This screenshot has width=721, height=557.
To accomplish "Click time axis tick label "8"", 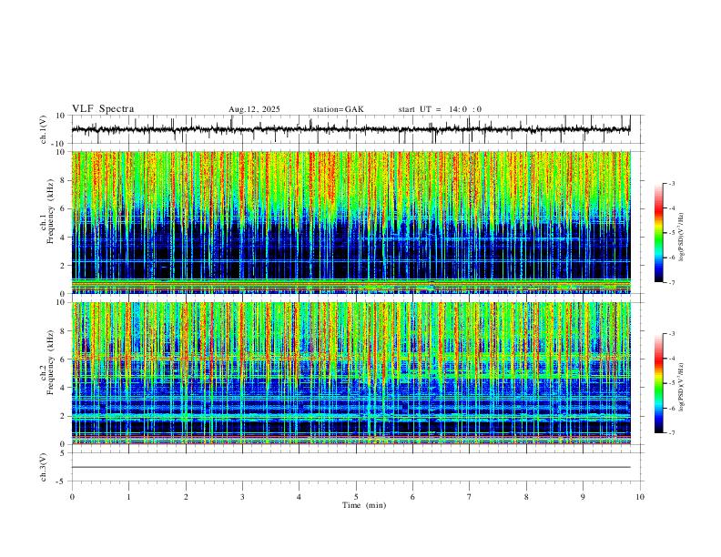I will (x=526, y=497).
